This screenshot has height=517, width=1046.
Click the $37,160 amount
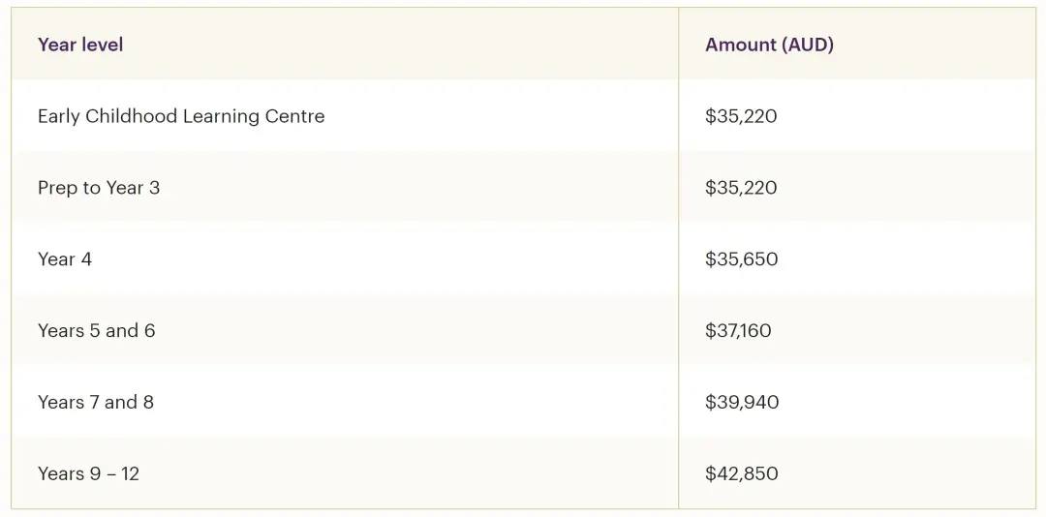(738, 331)
